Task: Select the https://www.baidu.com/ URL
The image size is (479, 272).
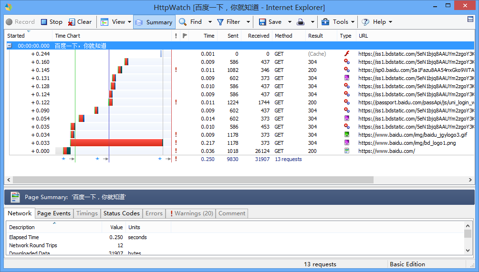Action: (x=386, y=151)
